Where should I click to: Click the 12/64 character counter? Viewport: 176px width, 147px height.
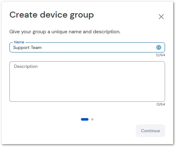pos(160,55)
